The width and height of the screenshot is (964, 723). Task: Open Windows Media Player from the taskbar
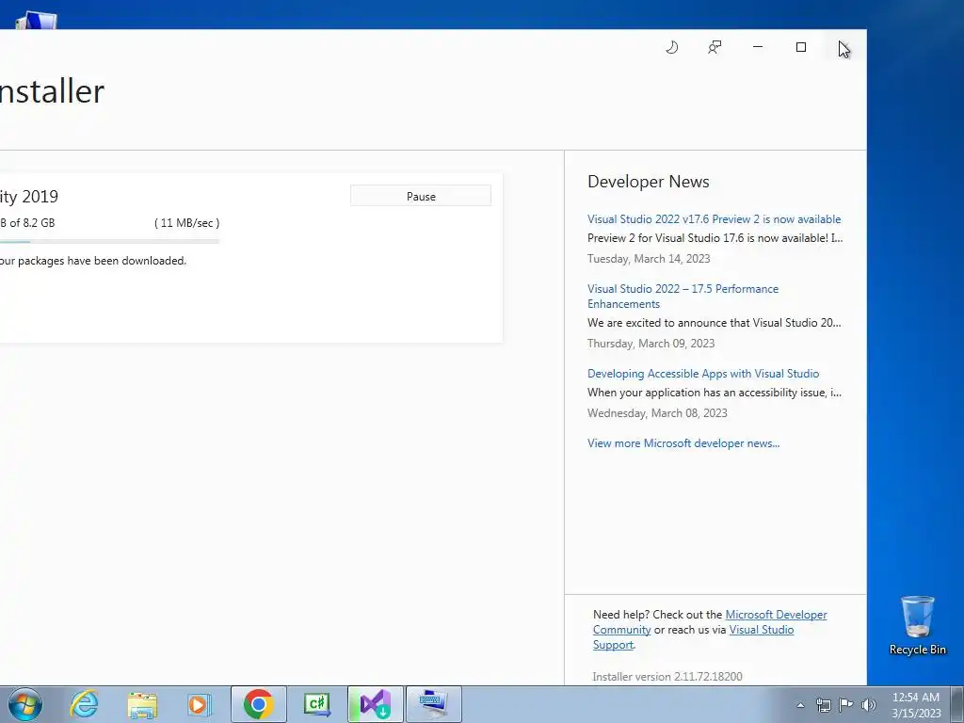click(200, 704)
